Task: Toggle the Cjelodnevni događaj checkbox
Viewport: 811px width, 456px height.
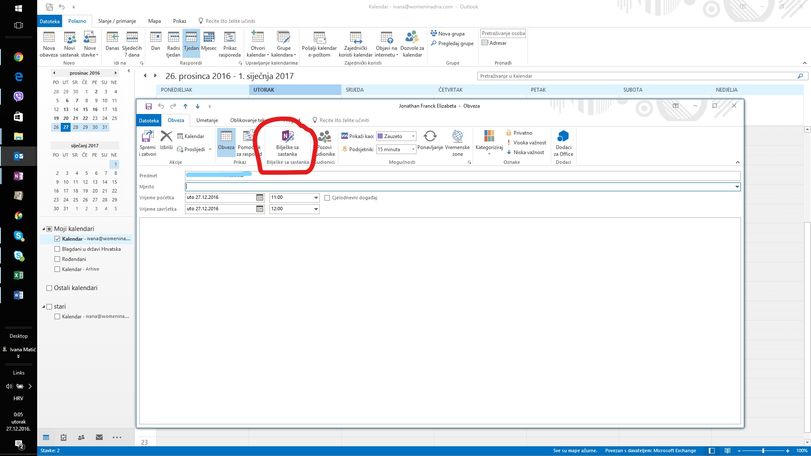Action: (327, 198)
